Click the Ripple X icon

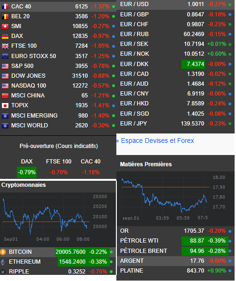pos(3,272)
